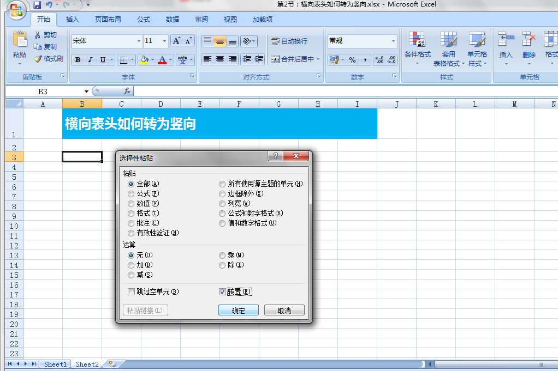Uncheck the 转置 (E) checkbox

[x=222, y=292]
